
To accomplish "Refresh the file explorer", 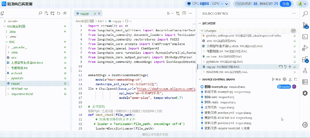I will [x=58, y=14].
